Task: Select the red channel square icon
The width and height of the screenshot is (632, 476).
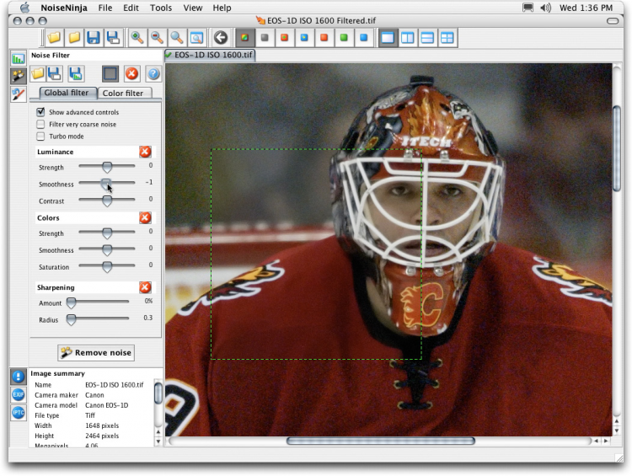Action: coord(324,38)
